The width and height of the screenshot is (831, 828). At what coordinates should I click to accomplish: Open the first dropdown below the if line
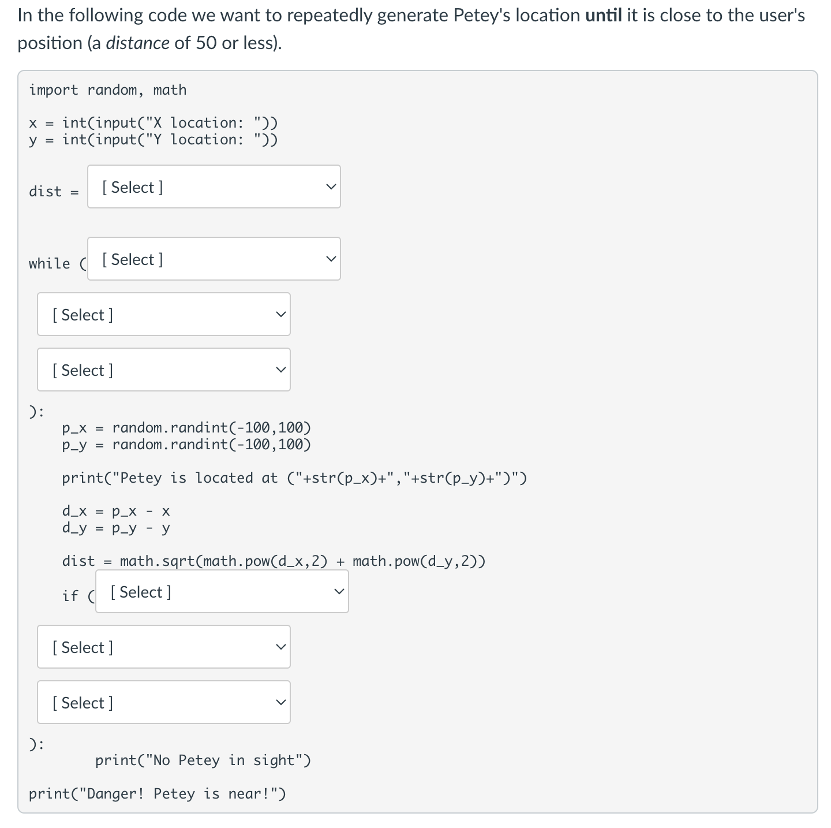[x=163, y=647]
